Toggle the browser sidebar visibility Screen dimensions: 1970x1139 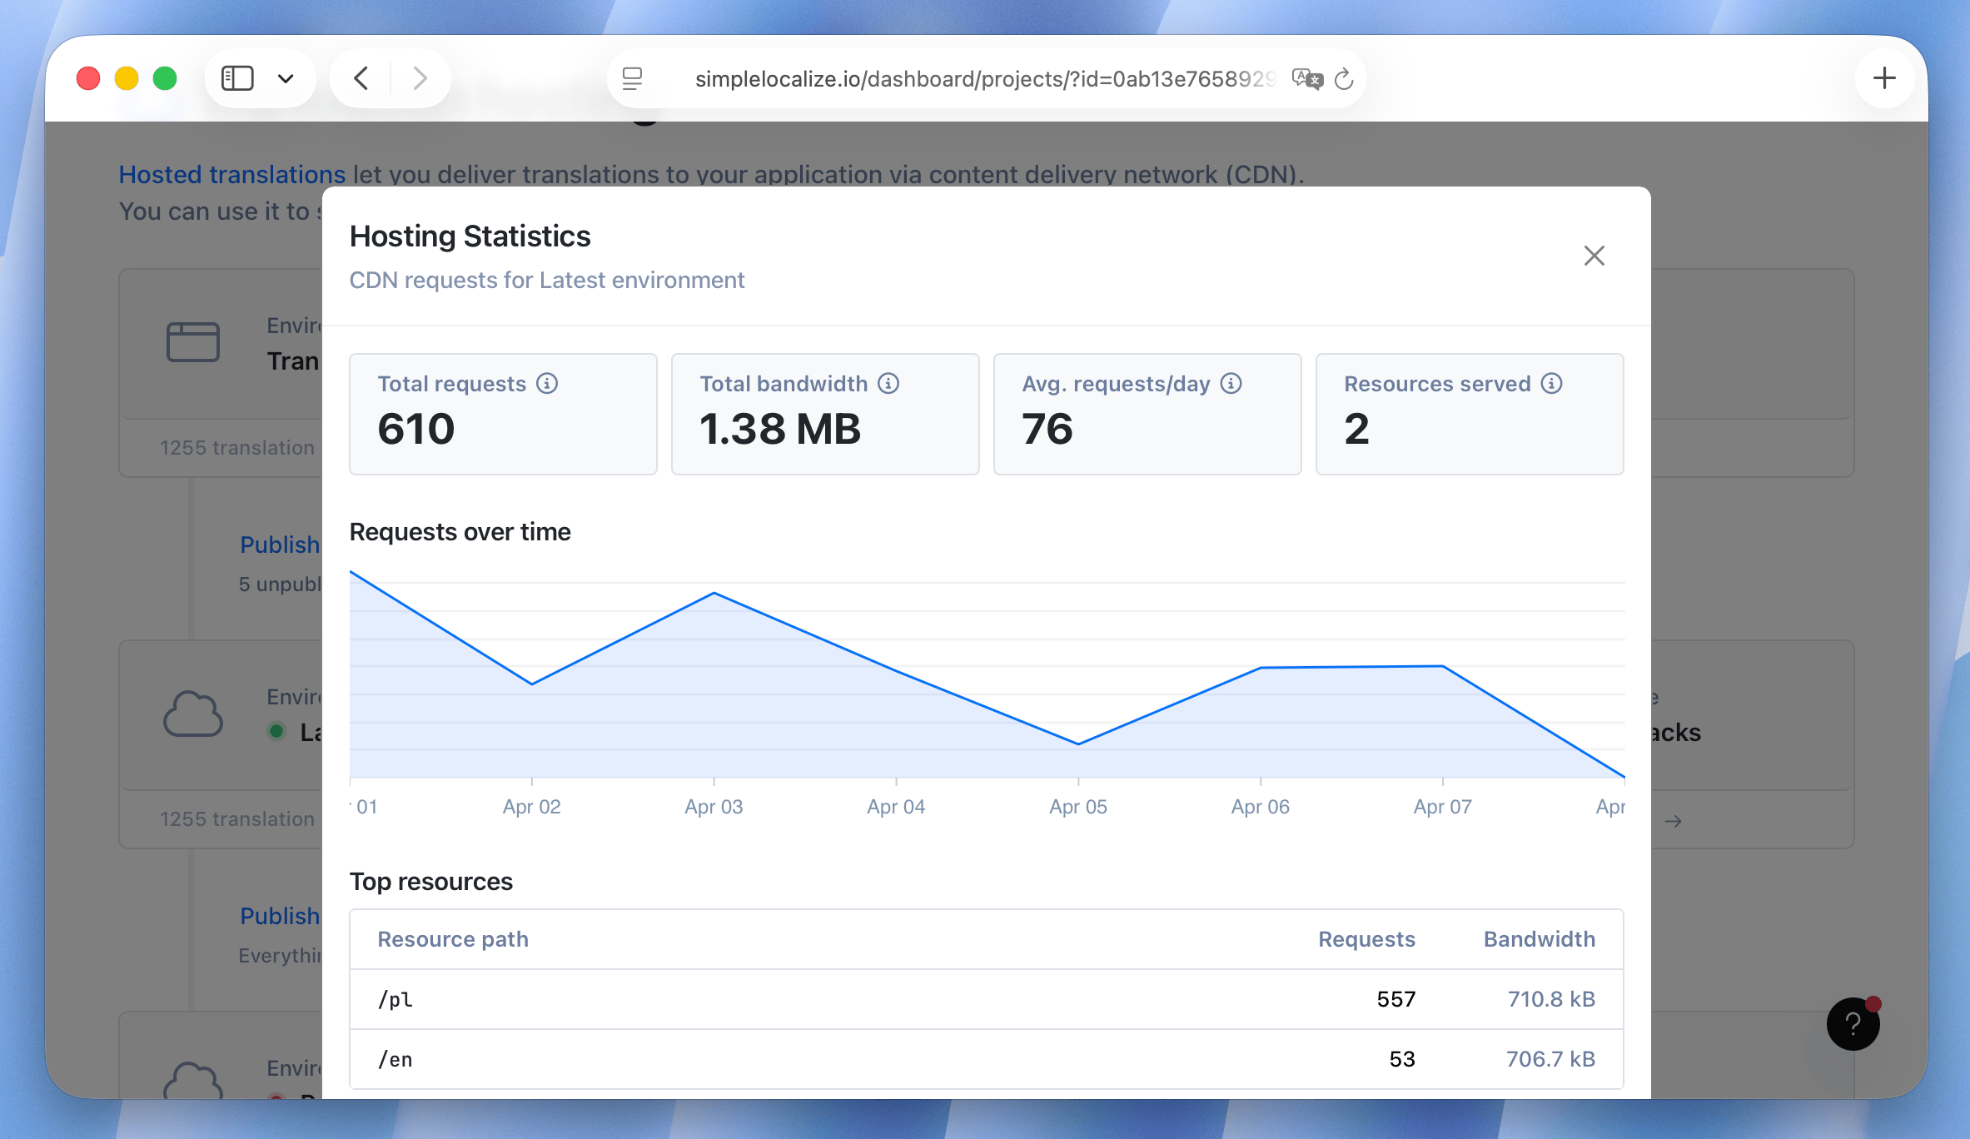[238, 77]
